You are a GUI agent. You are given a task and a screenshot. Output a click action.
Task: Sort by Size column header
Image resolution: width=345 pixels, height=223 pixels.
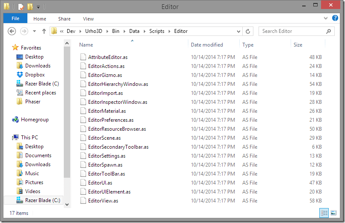[x=297, y=45]
